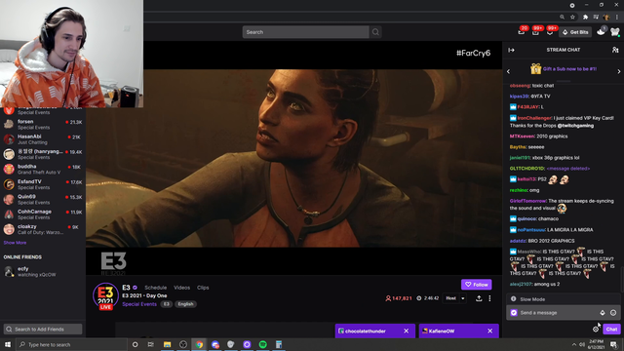The width and height of the screenshot is (624, 351).
Task: Click the Host button
Action: pyautogui.click(x=450, y=298)
